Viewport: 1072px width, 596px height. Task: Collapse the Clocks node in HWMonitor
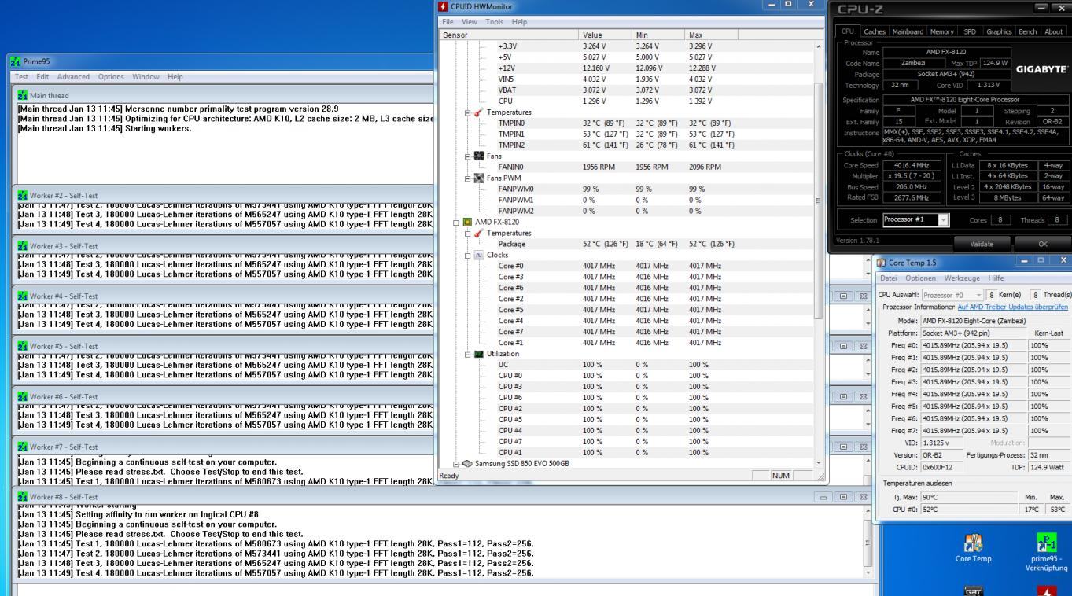point(469,256)
